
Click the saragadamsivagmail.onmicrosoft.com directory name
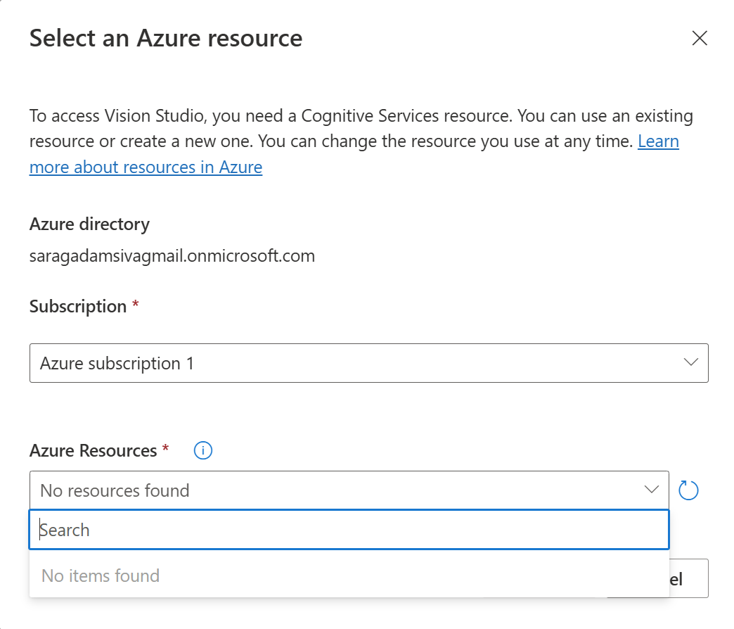coord(172,255)
